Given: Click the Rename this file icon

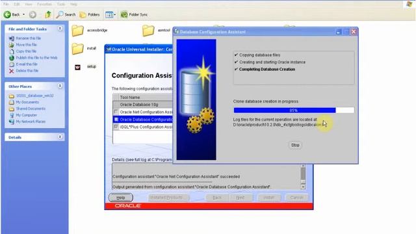Looking at the screenshot, I should pyautogui.click(x=12, y=38).
